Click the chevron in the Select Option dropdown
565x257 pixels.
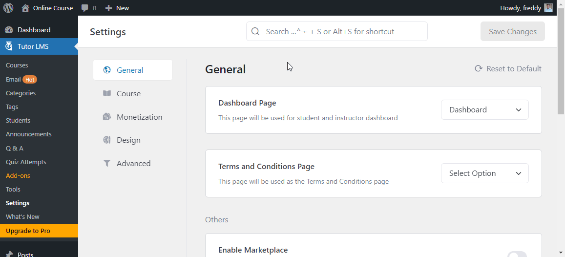(x=519, y=173)
